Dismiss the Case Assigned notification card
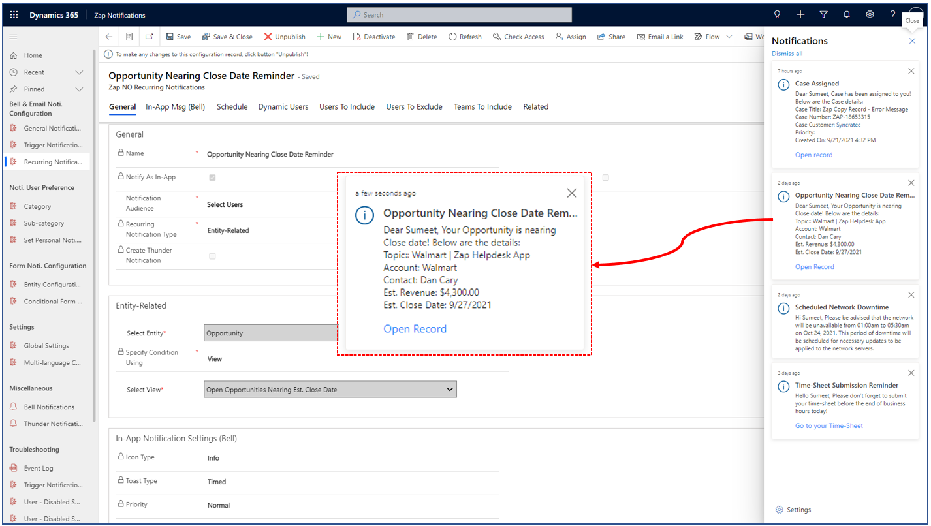The height and width of the screenshot is (526, 931). (x=911, y=71)
